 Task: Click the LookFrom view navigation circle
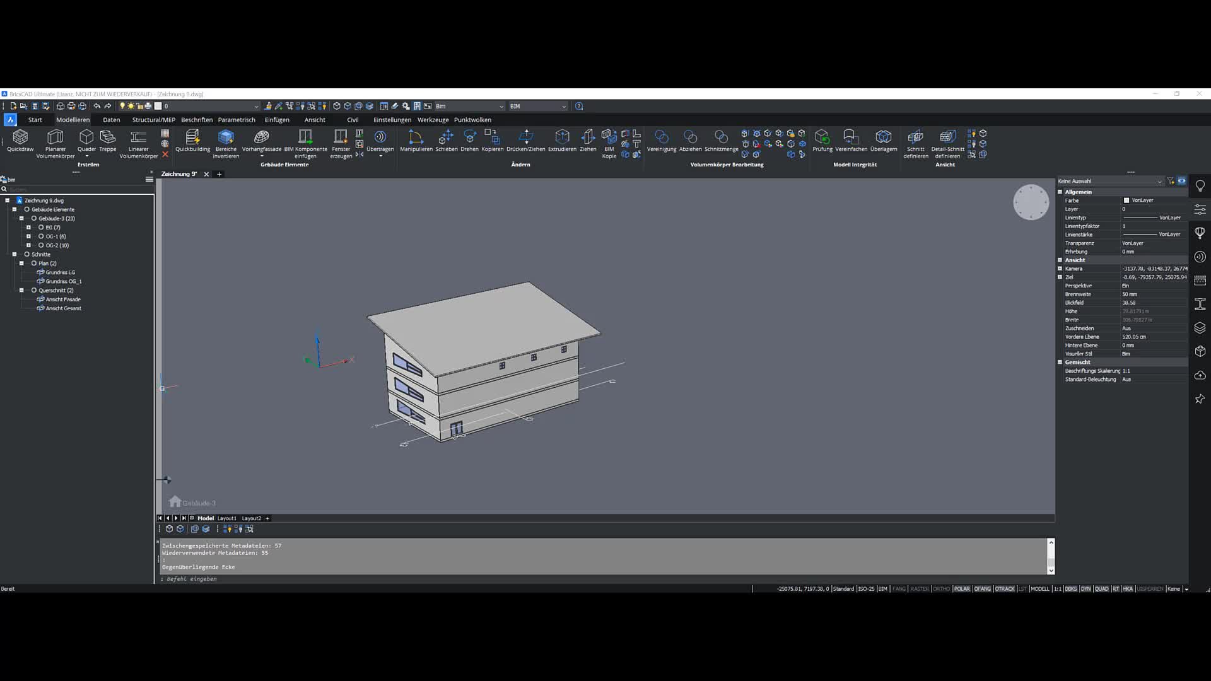(1031, 202)
